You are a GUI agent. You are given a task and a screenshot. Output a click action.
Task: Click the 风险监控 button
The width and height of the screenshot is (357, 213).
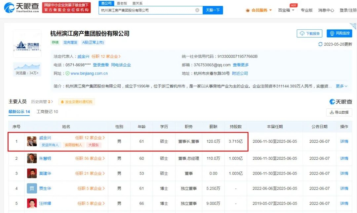tap(339, 33)
